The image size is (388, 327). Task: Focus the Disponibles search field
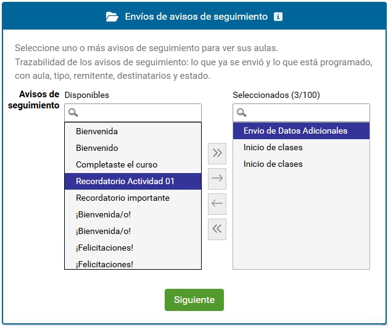pos(133,113)
